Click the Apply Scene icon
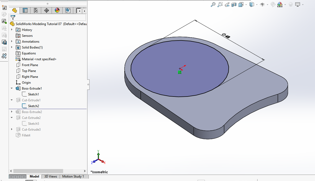This screenshot has height=181, width=315. click(x=280, y=5)
